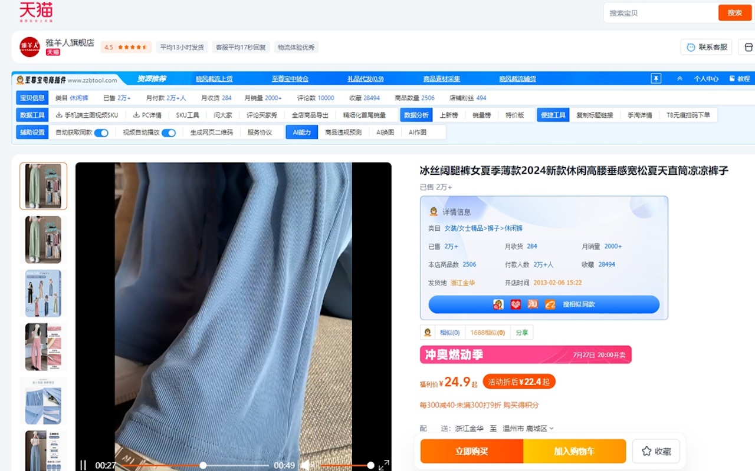Viewport: 755px width, 471px height.
Task: Click the video progress bar slider
Action: [203, 465]
